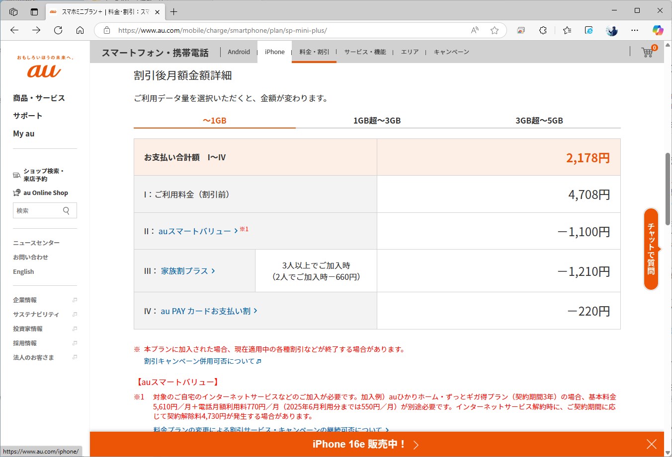Open the サービス・機能 navigation item
This screenshot has width=672, height=457.
click(x=365, y=52)
